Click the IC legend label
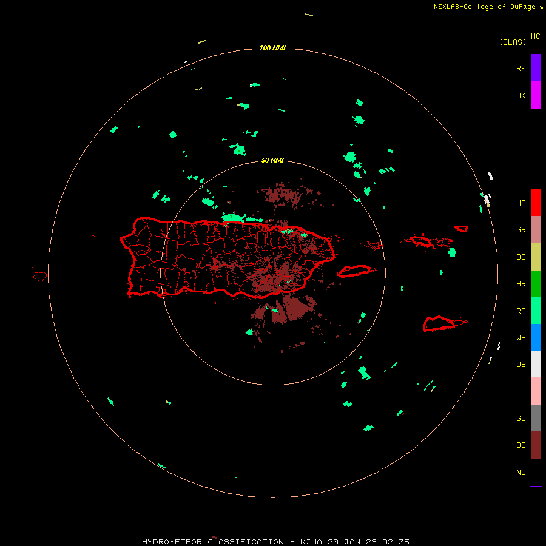This screenshot has width=546, height=546. tap(521, 392)
